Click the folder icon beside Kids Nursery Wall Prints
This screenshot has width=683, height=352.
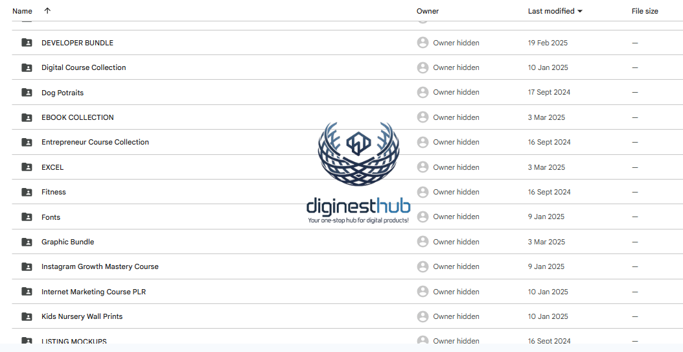pyautogui.click(x=27, y=316)
